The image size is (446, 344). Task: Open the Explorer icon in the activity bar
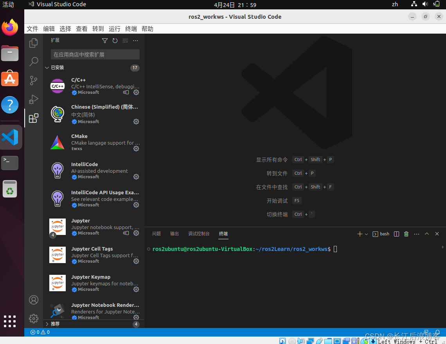tap(33, 43)
